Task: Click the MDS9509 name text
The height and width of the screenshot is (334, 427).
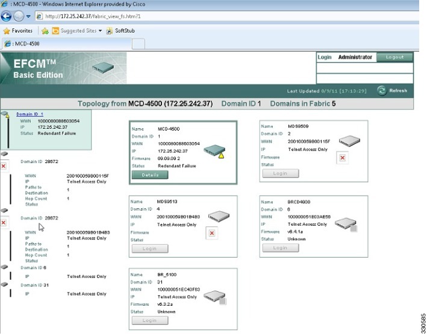Action: click(298, 126)
